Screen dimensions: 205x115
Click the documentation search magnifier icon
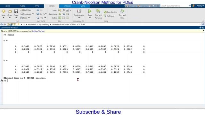point(190,6)
